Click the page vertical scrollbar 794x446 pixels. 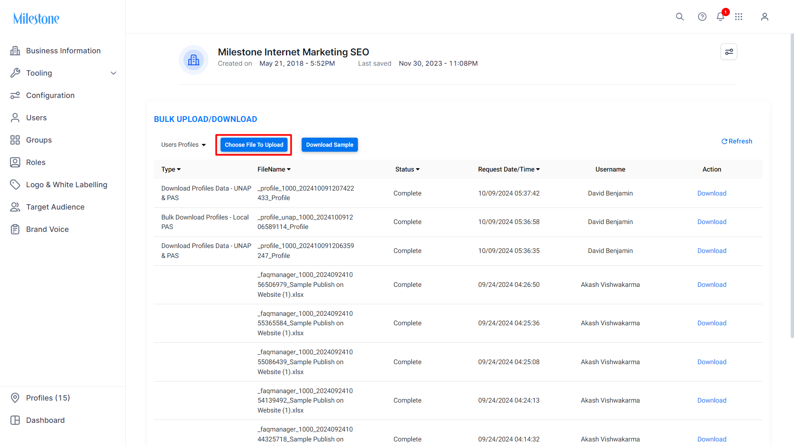[x=792, y=186]
